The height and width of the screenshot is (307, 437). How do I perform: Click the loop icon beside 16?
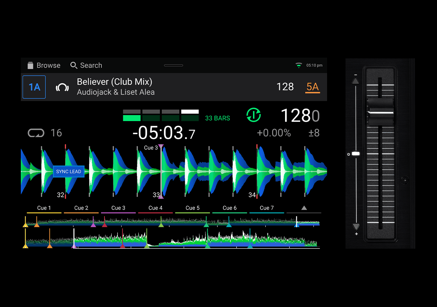tap(36, 133)
